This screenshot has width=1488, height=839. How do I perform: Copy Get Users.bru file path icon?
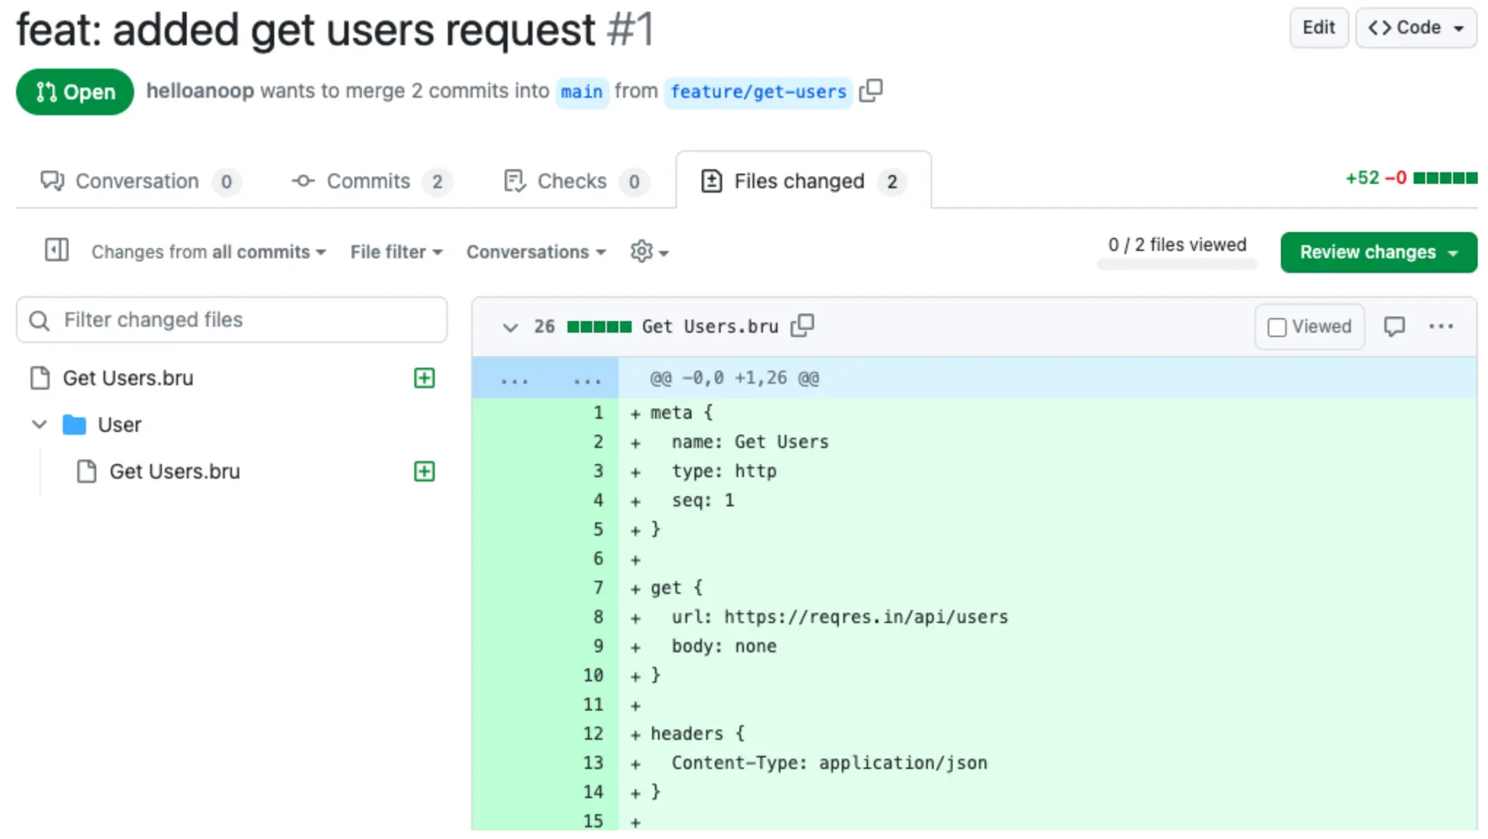coord(802,325)
